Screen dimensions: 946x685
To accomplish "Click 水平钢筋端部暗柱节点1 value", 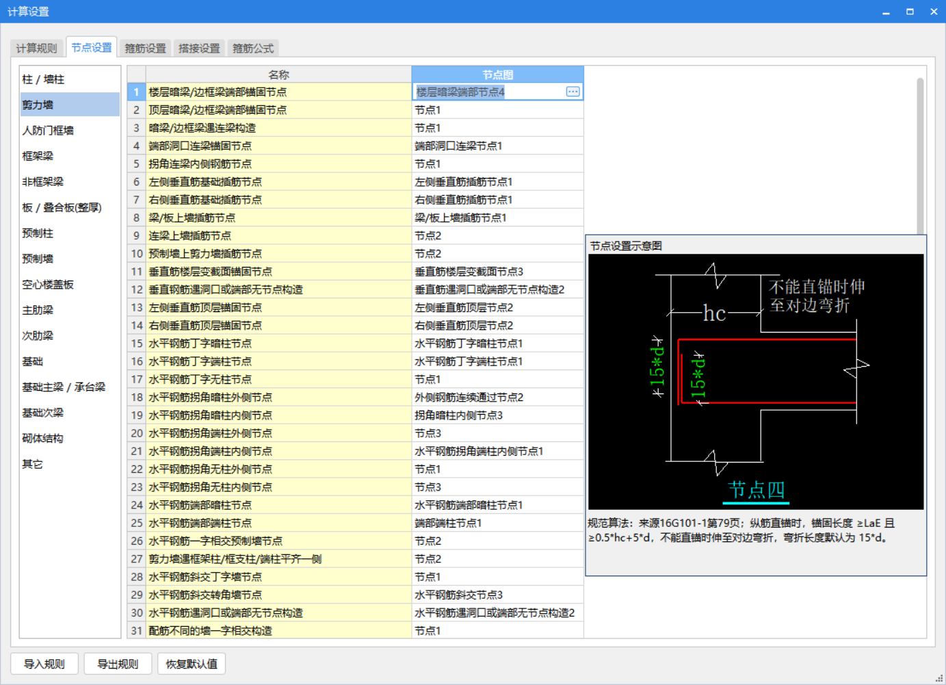I will coord(497,505).
